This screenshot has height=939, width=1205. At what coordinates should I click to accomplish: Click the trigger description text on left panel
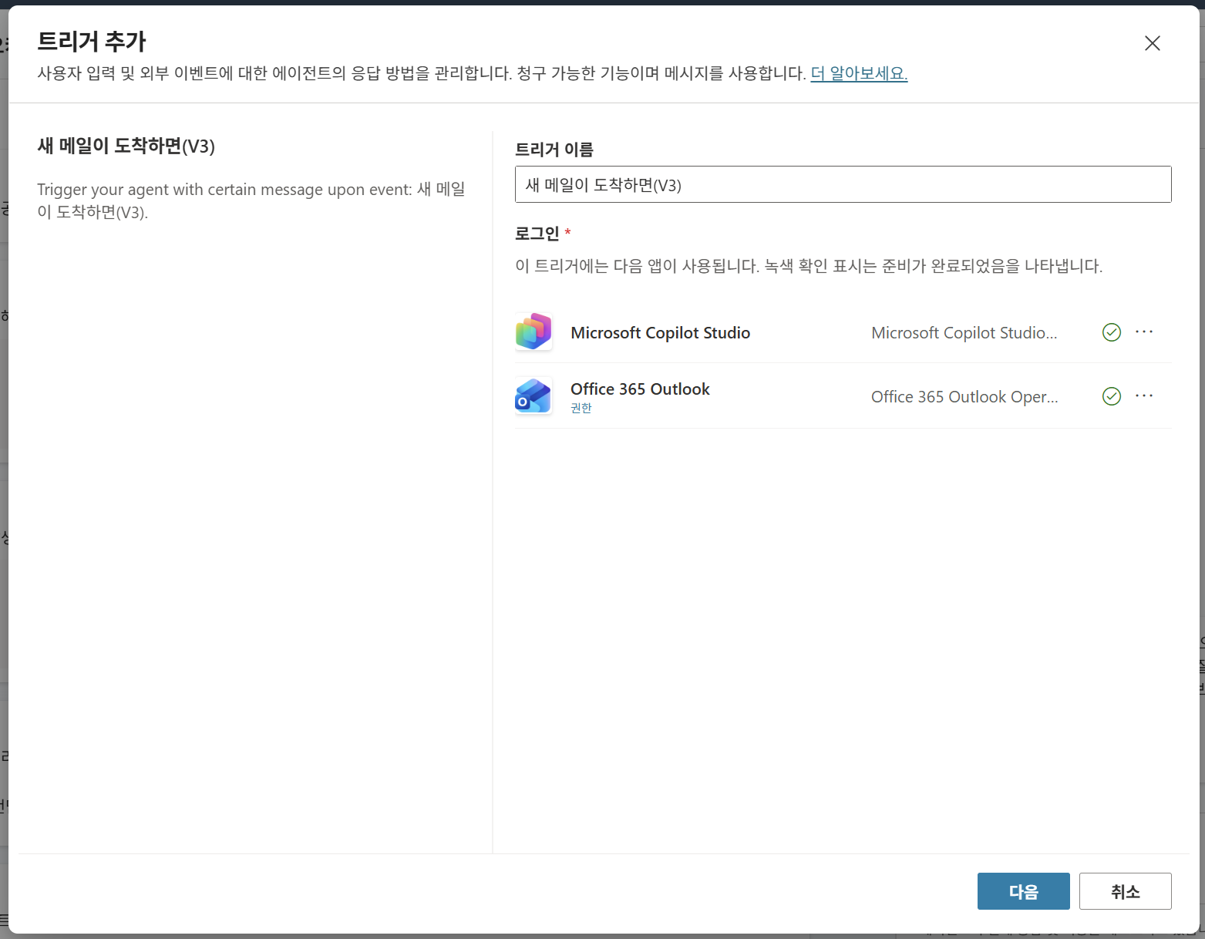point(251,200)
